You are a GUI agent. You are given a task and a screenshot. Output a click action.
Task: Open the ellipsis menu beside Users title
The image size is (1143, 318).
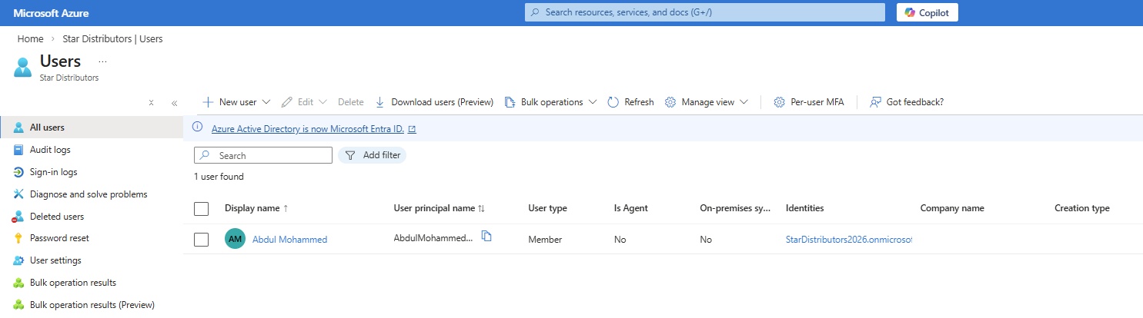pos(102,61)
